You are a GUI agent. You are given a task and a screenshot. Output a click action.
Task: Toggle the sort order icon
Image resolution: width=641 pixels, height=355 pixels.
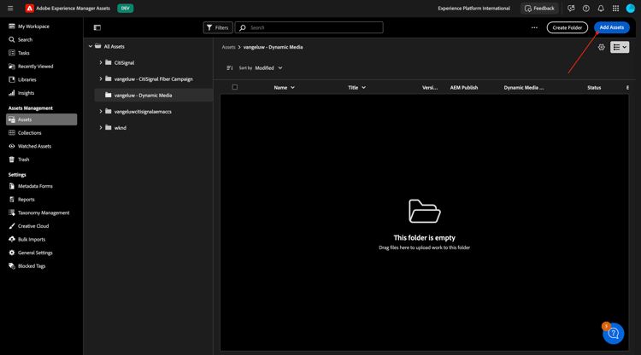point(230,68)
